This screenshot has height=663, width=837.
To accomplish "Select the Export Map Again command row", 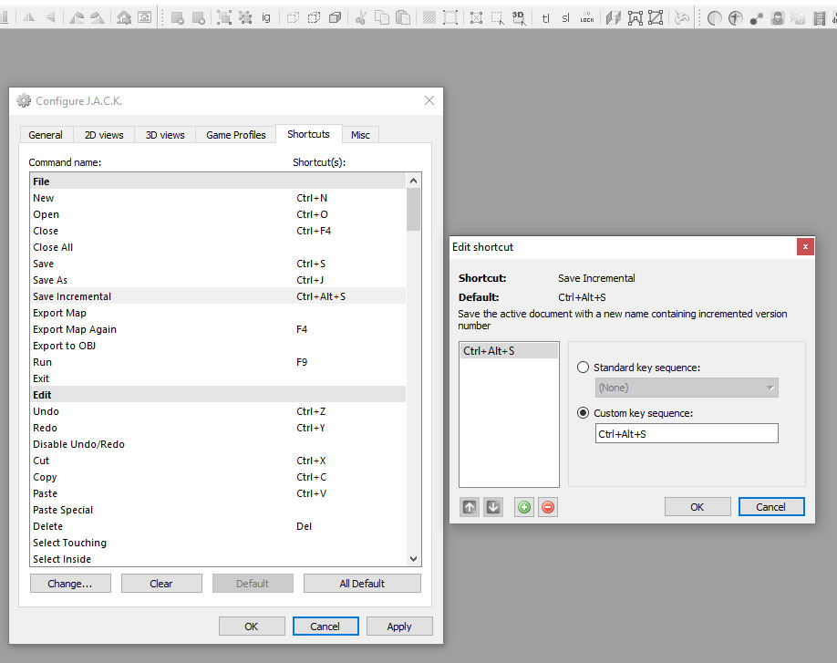I will pos(75,329).
